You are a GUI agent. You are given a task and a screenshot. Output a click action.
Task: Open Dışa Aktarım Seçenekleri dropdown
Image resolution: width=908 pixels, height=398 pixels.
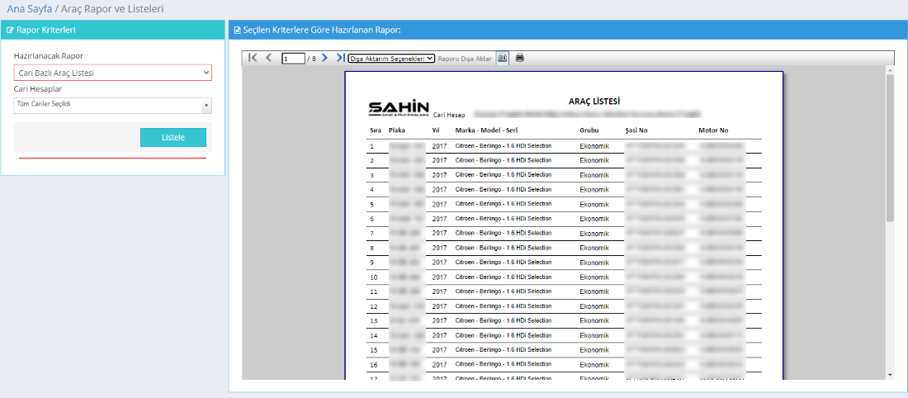coord(391,59)
